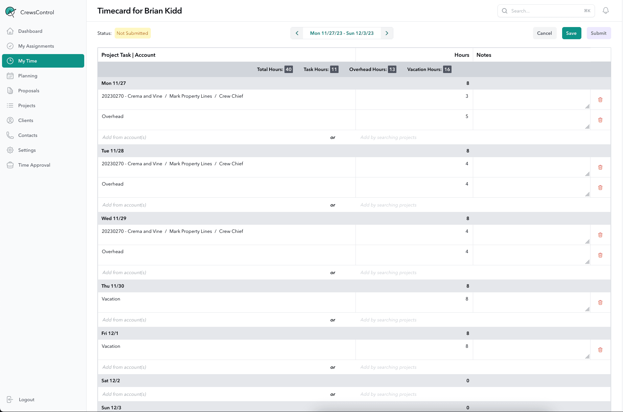Click Monday's Overhead notes field
This screenshot has height=412, width=623.
pyautogui.click(x=531, y=120)
